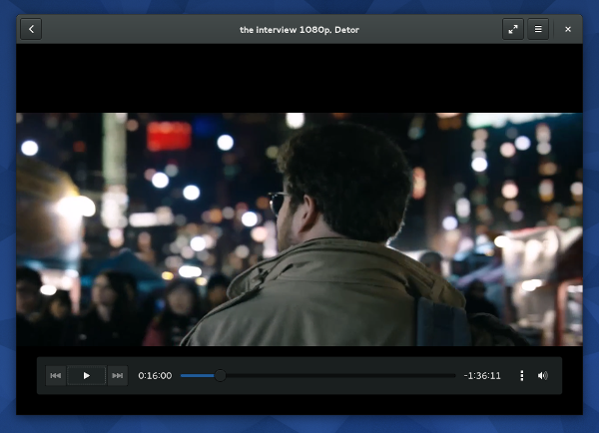This screenshot has height=433, width=599.
Task: Close the video player window
Action: click(568, 29)
